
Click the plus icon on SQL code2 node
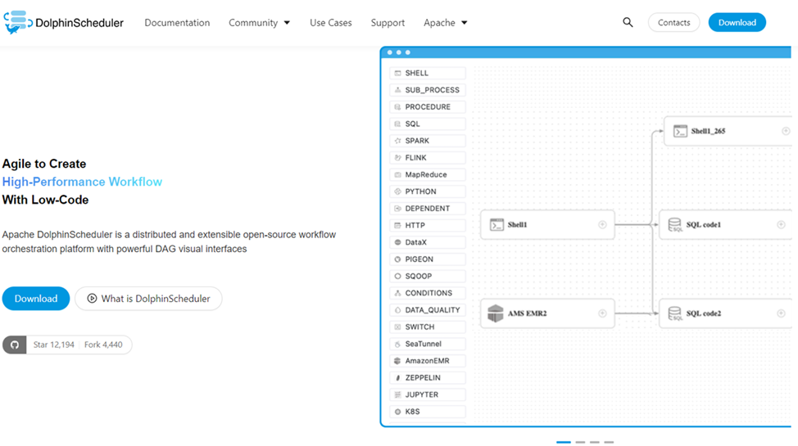(781, 313)
